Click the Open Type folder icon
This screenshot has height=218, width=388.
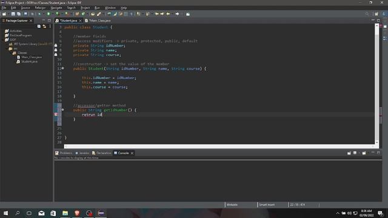(93, 14)
